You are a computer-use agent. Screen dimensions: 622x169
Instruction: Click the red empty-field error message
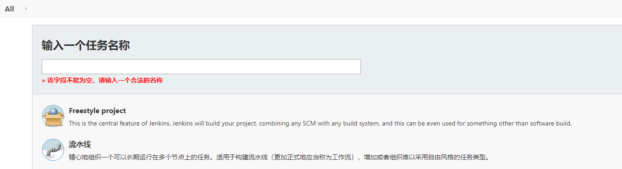click(x=102, y=81)
